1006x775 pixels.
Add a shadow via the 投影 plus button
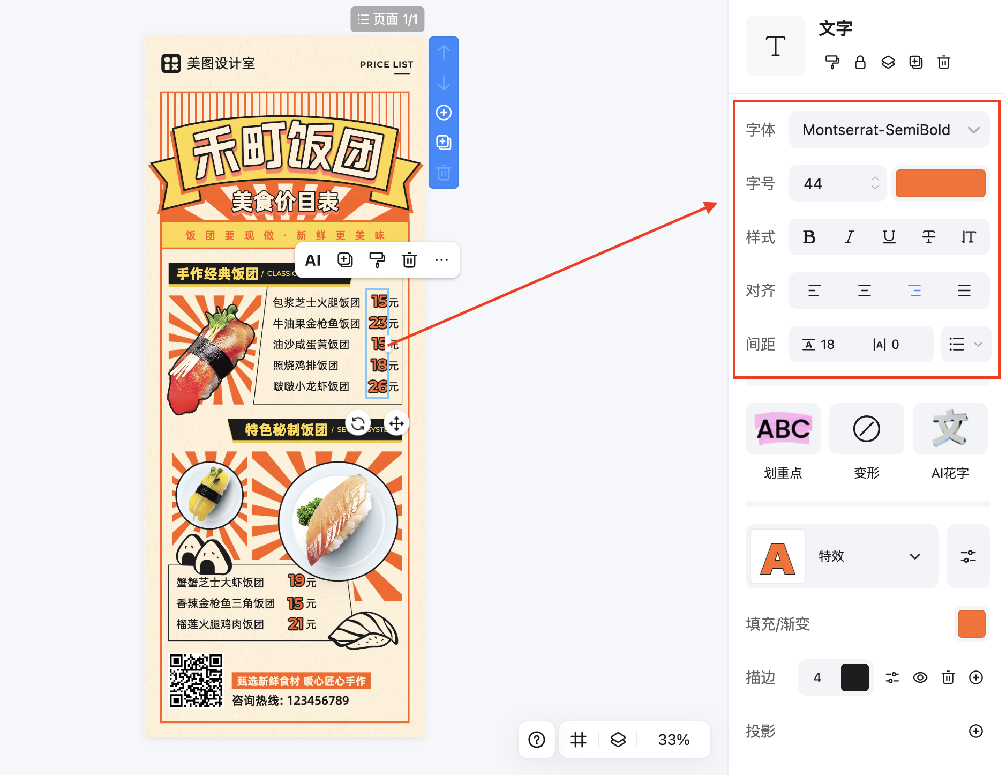click(975, 731)
